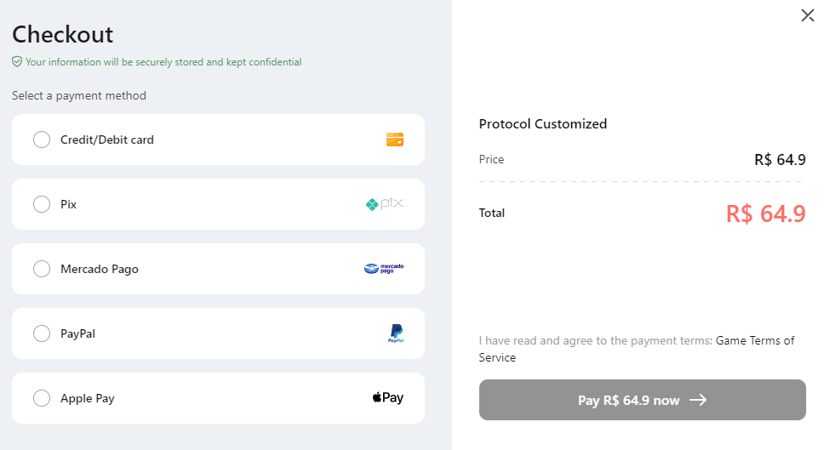Click the arrow on the Pay button

click(698, 400)
